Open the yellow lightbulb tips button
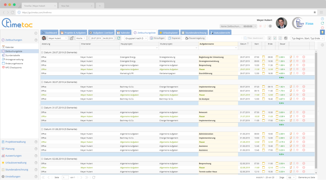 click(322, 32)
